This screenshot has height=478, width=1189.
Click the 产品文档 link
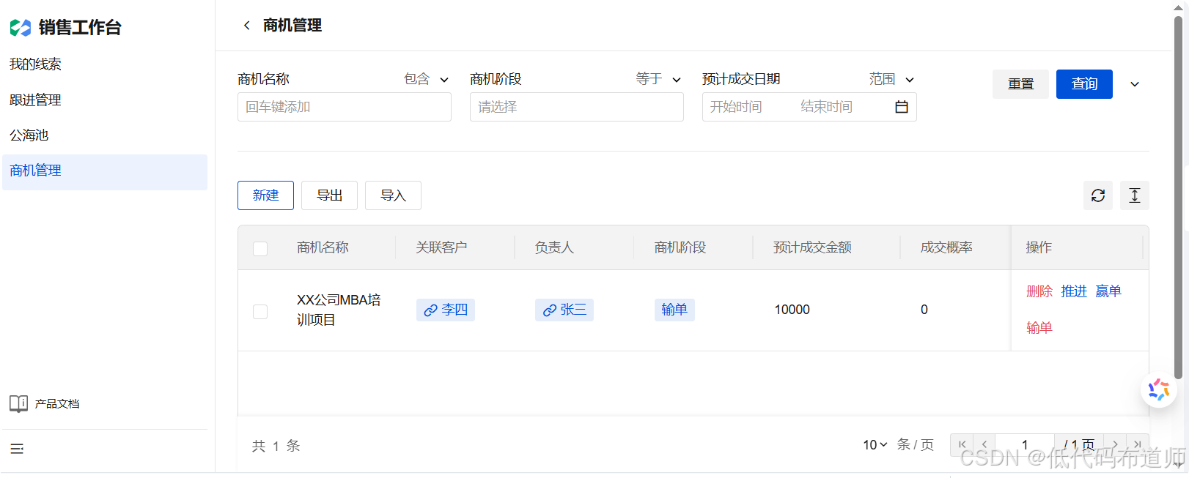pos(57,404)
